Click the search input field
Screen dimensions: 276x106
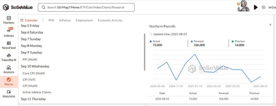click(86, 7)
